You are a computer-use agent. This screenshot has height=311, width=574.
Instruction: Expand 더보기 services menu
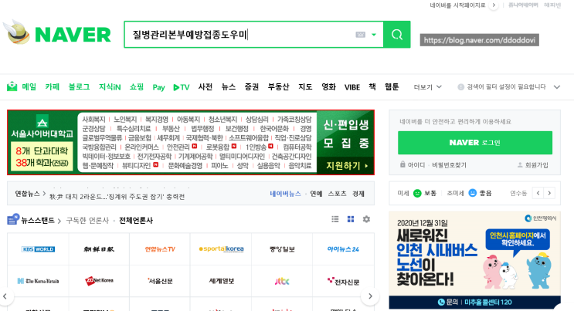click(x=427, y=87)
